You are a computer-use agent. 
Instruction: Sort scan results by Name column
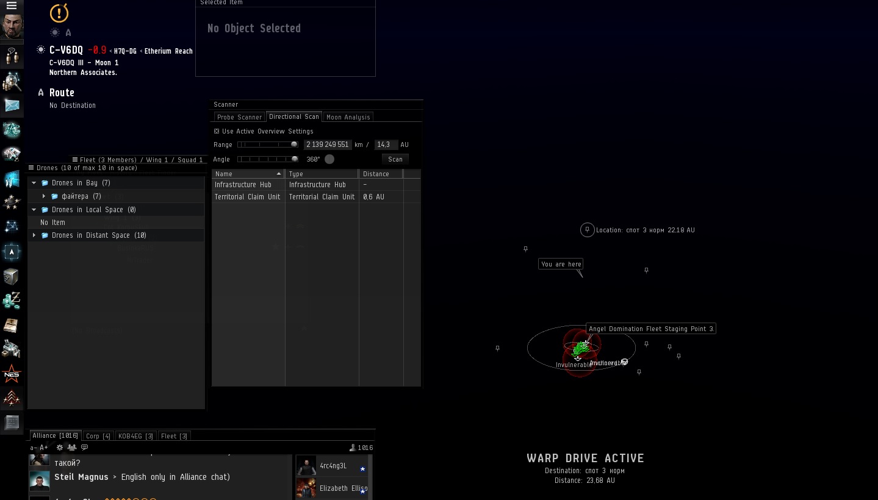[x=248, y=174]
